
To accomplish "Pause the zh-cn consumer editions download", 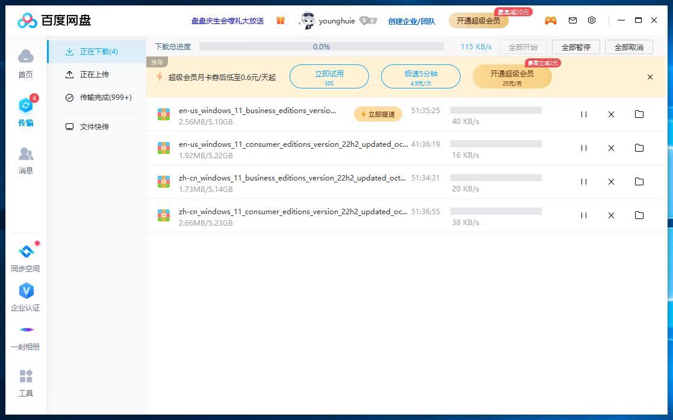I will coord(583,215).
